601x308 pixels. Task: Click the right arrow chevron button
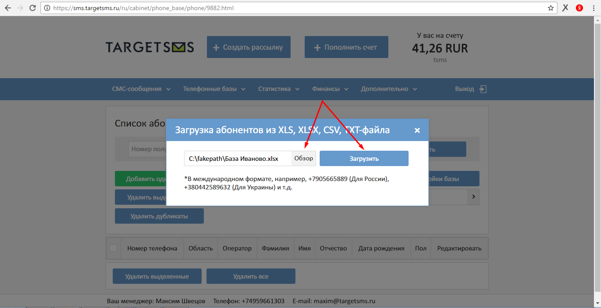tap(473, 197)
